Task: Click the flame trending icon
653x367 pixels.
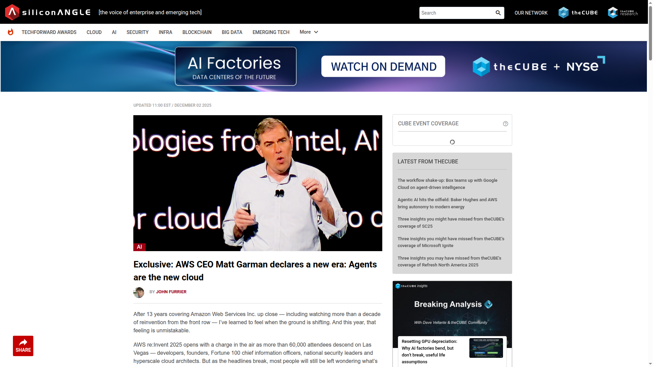Action: point(11,32)
